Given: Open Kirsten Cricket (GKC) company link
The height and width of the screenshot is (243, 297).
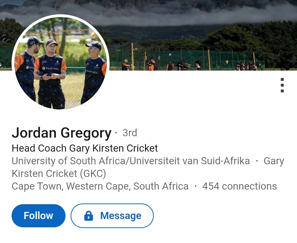Looking at the screenshot, I should pos(59,174).
